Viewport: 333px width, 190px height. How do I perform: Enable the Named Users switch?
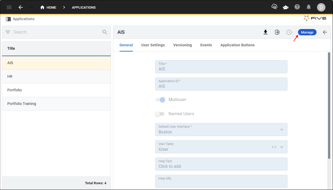tap(160, 114)
